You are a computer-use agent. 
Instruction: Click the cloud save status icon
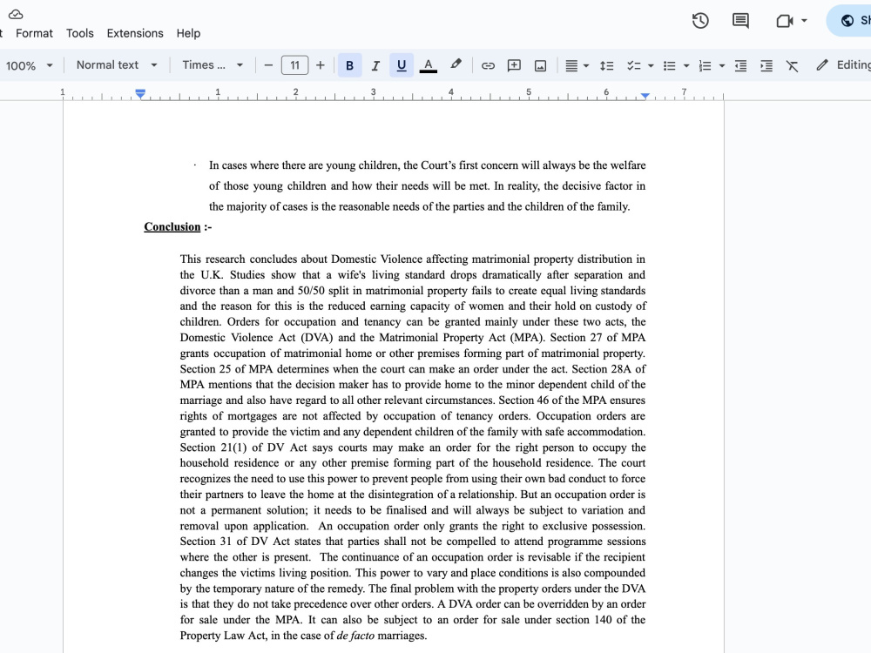[16, 14]
